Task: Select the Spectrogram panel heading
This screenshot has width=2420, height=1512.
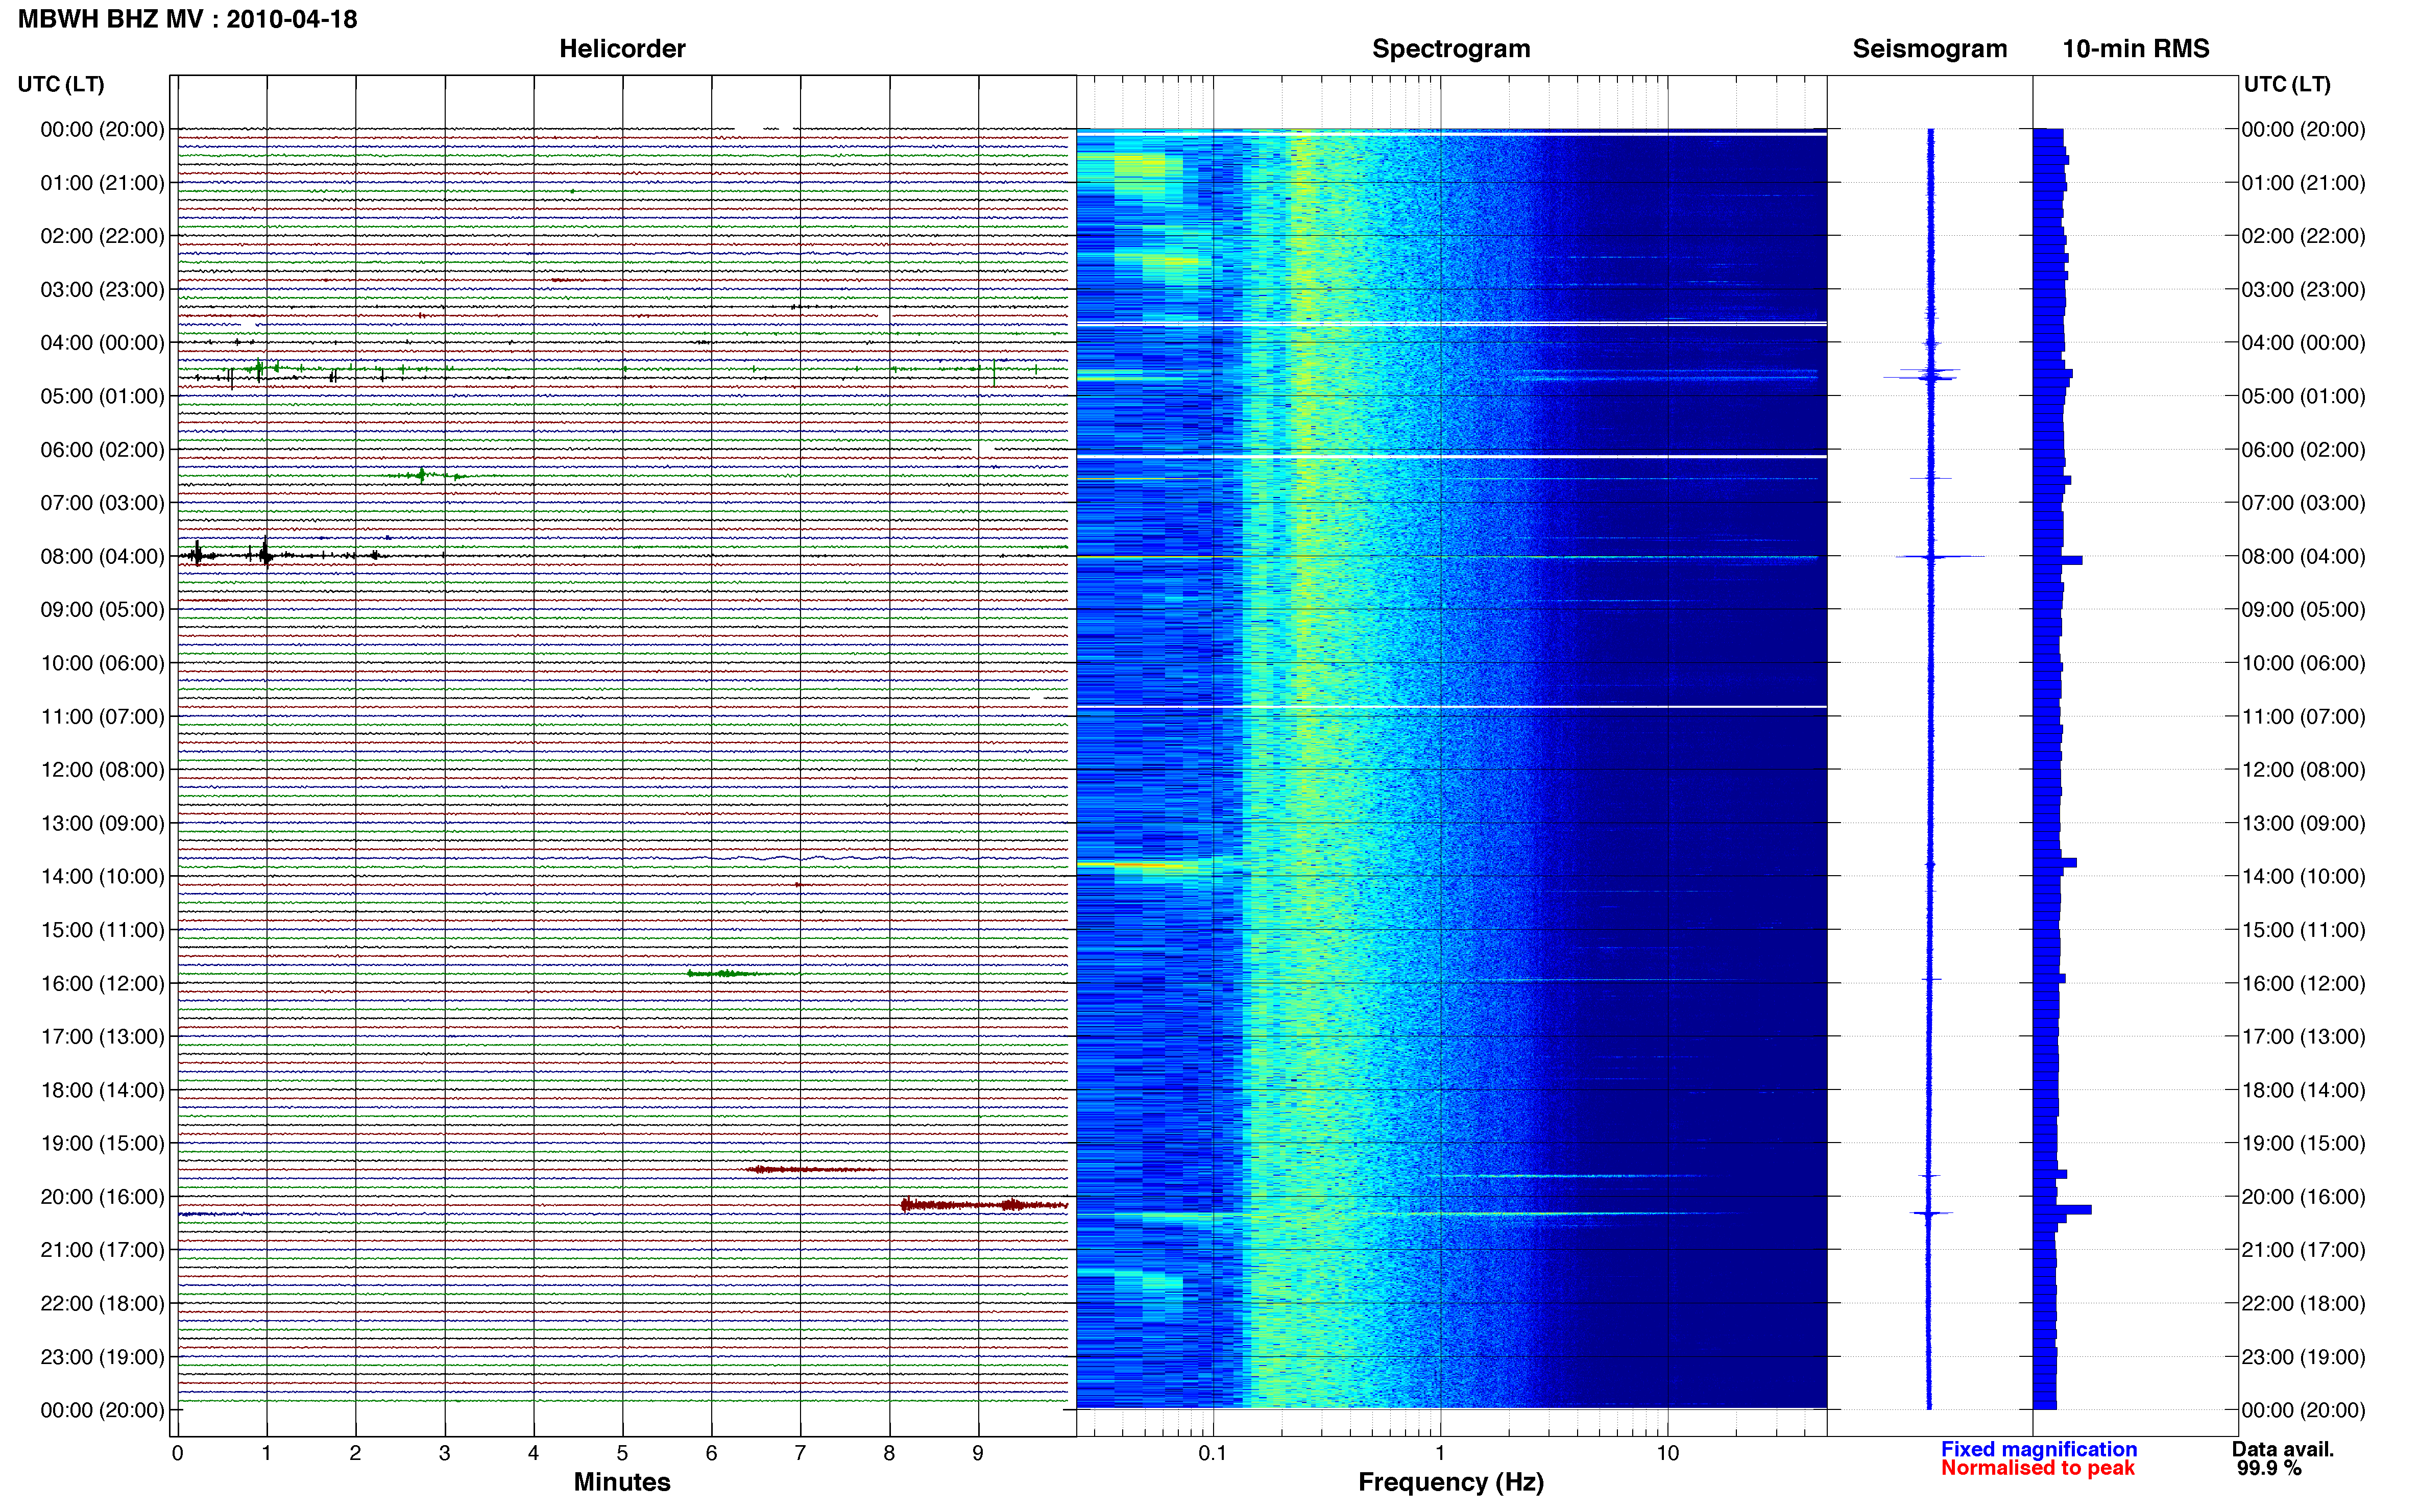Action: pos(1450,49)
